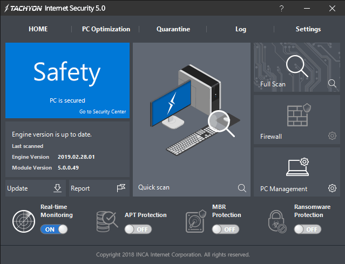Enable Ransomware Protection toggle
Viewport: 345px width, 264px height.
(x=308, y=229)
